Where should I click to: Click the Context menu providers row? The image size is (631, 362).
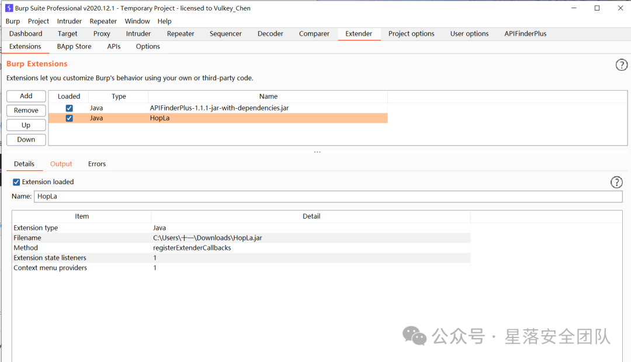241,268
